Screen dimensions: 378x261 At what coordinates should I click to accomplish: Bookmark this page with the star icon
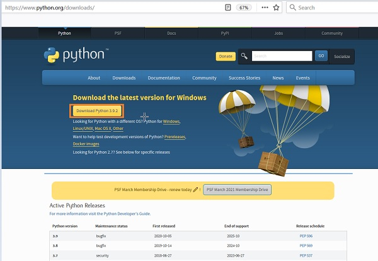276,8
